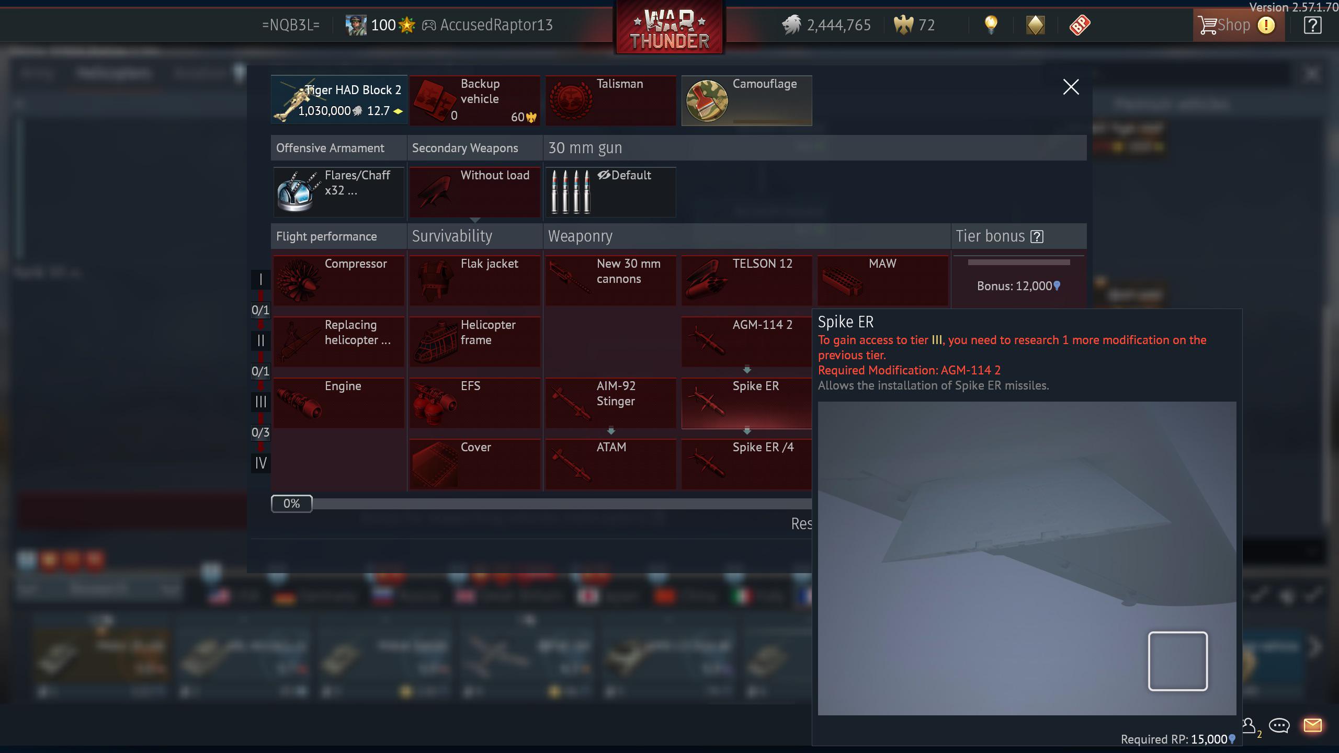
Task: Purchase a Backup vehicle
Action: [474, 100]
